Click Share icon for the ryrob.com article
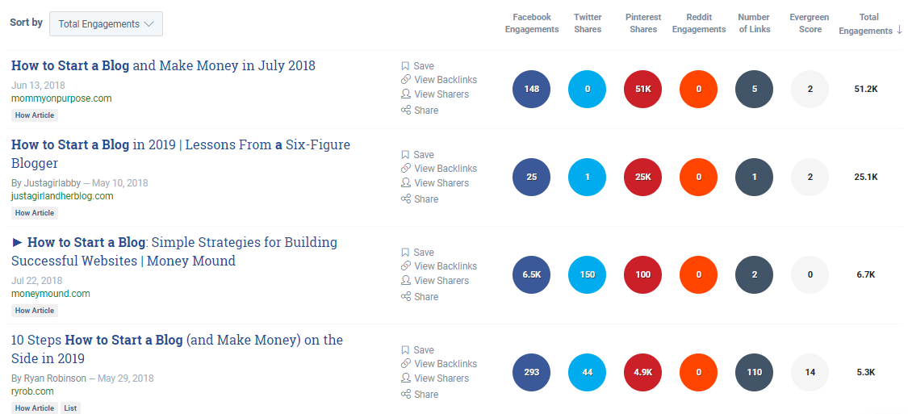The width and height of the screenshot is (908, 414). tap(406, 395)
